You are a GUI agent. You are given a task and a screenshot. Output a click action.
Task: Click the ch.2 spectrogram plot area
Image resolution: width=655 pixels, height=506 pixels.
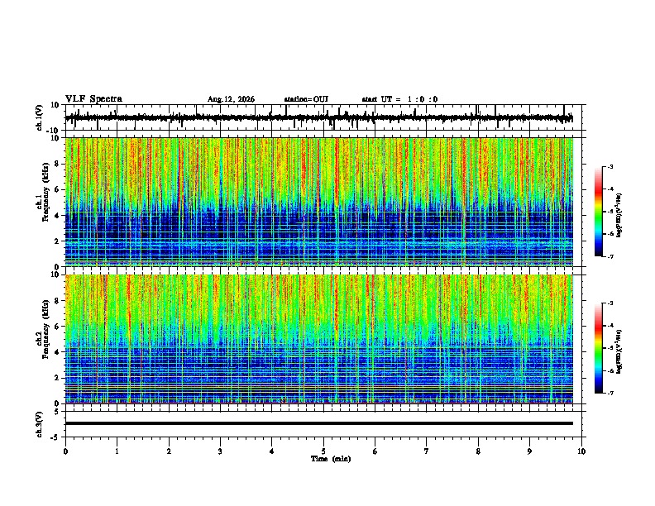(x=319, y=339)
